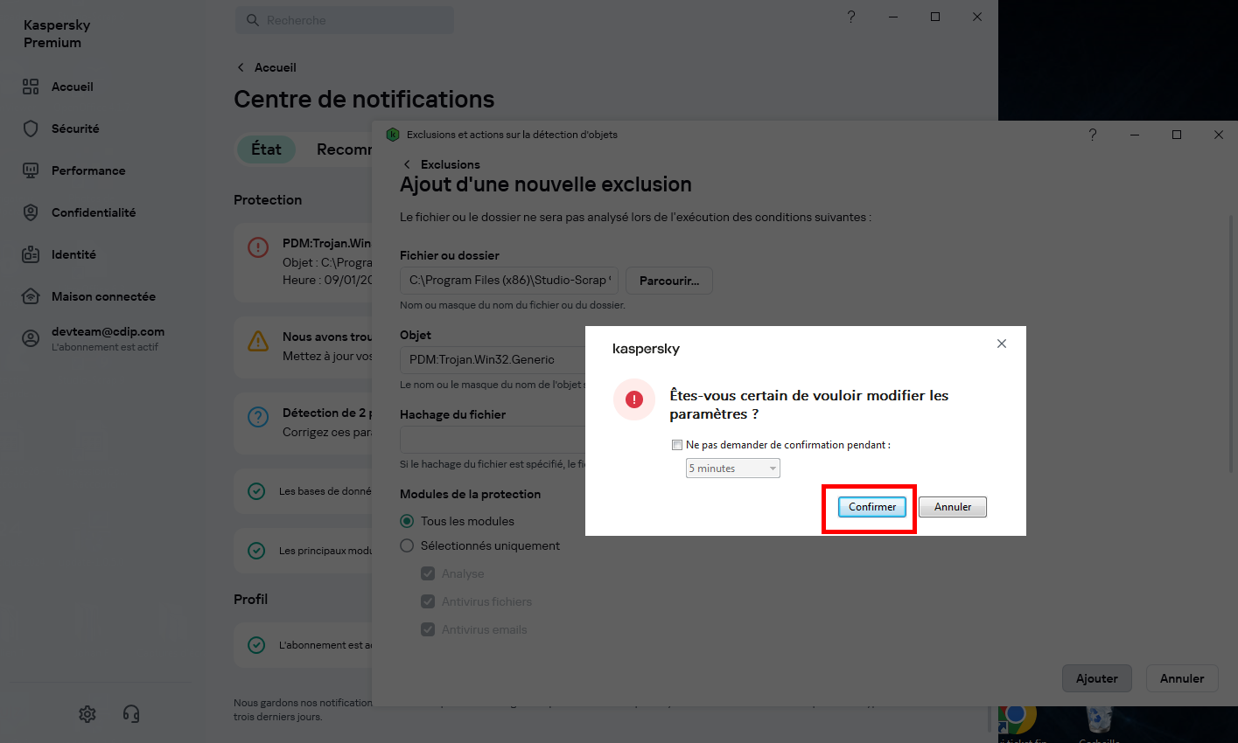
Task: Click the Fichier ou dossier path field
Action: 509,281
